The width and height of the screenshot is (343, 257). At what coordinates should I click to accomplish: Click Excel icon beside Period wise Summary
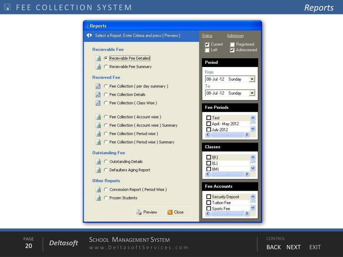(98, 142)
